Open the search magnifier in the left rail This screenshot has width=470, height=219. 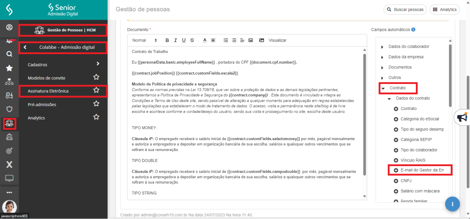[x=9, y=54]
